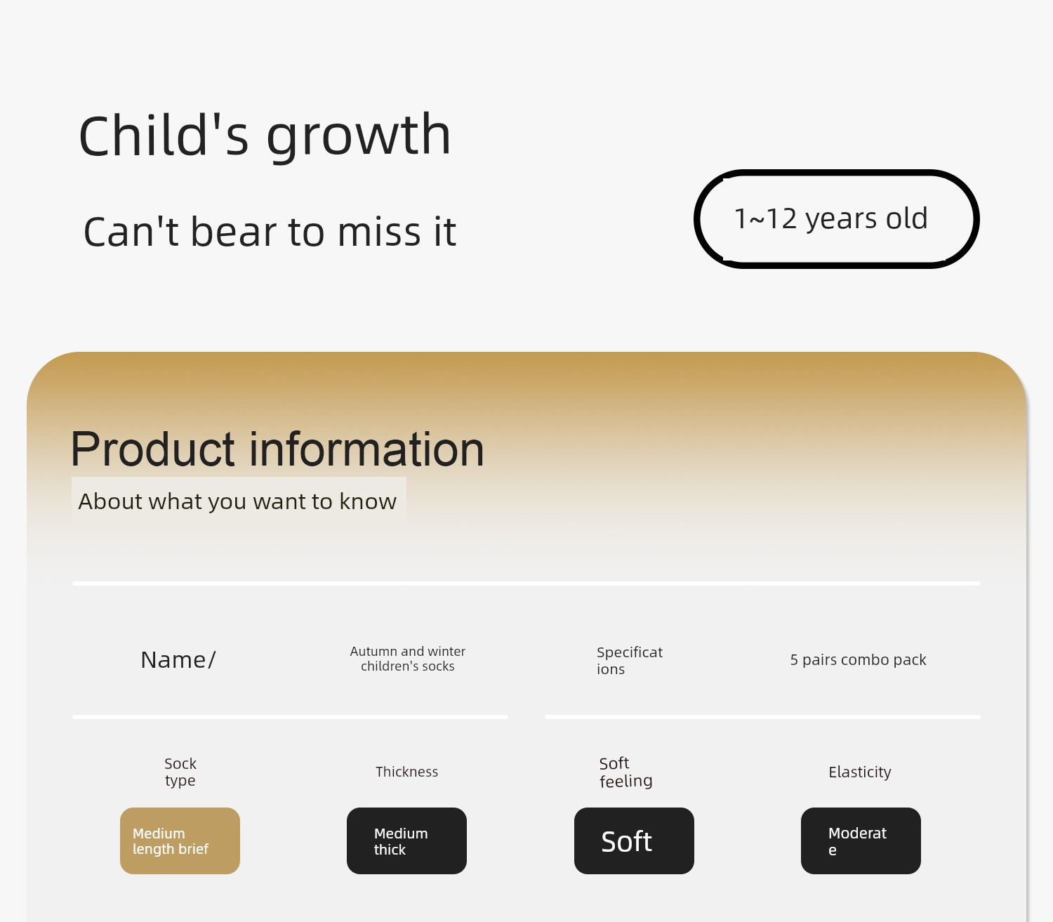Screen dimensions: 1053x922
Task: Click the Thickness label
Action: click(x=406, y=772)
